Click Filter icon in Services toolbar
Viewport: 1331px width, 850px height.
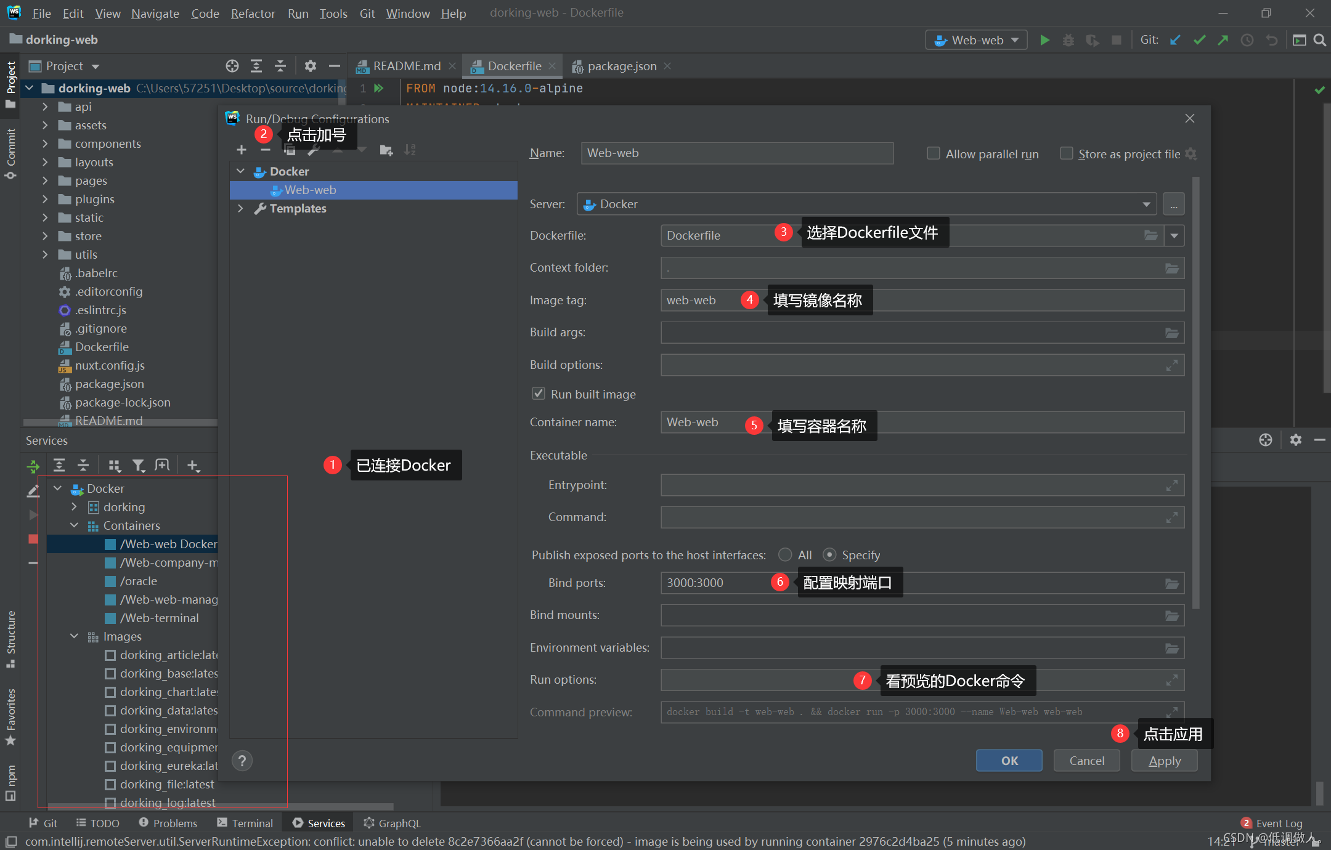click(139, 466)
